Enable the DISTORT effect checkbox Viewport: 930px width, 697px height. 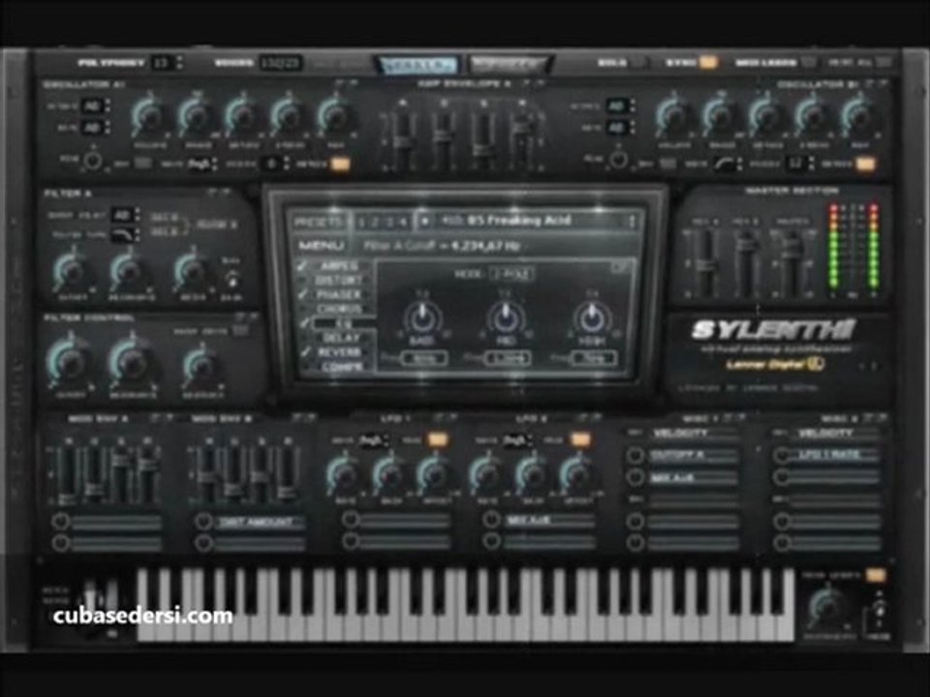coord(302,280)
